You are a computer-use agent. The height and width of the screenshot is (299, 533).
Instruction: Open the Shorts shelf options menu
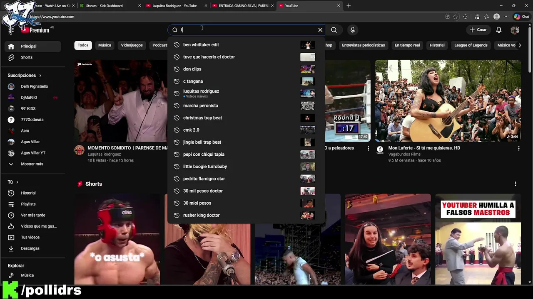pyautogui.click(x=516, y=184)
